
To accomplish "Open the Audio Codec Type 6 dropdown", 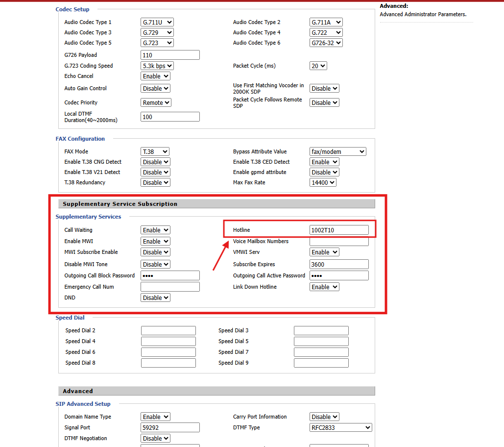I will click(x=326, y=43).
